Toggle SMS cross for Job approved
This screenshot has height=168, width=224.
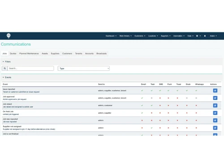(160, 98)
